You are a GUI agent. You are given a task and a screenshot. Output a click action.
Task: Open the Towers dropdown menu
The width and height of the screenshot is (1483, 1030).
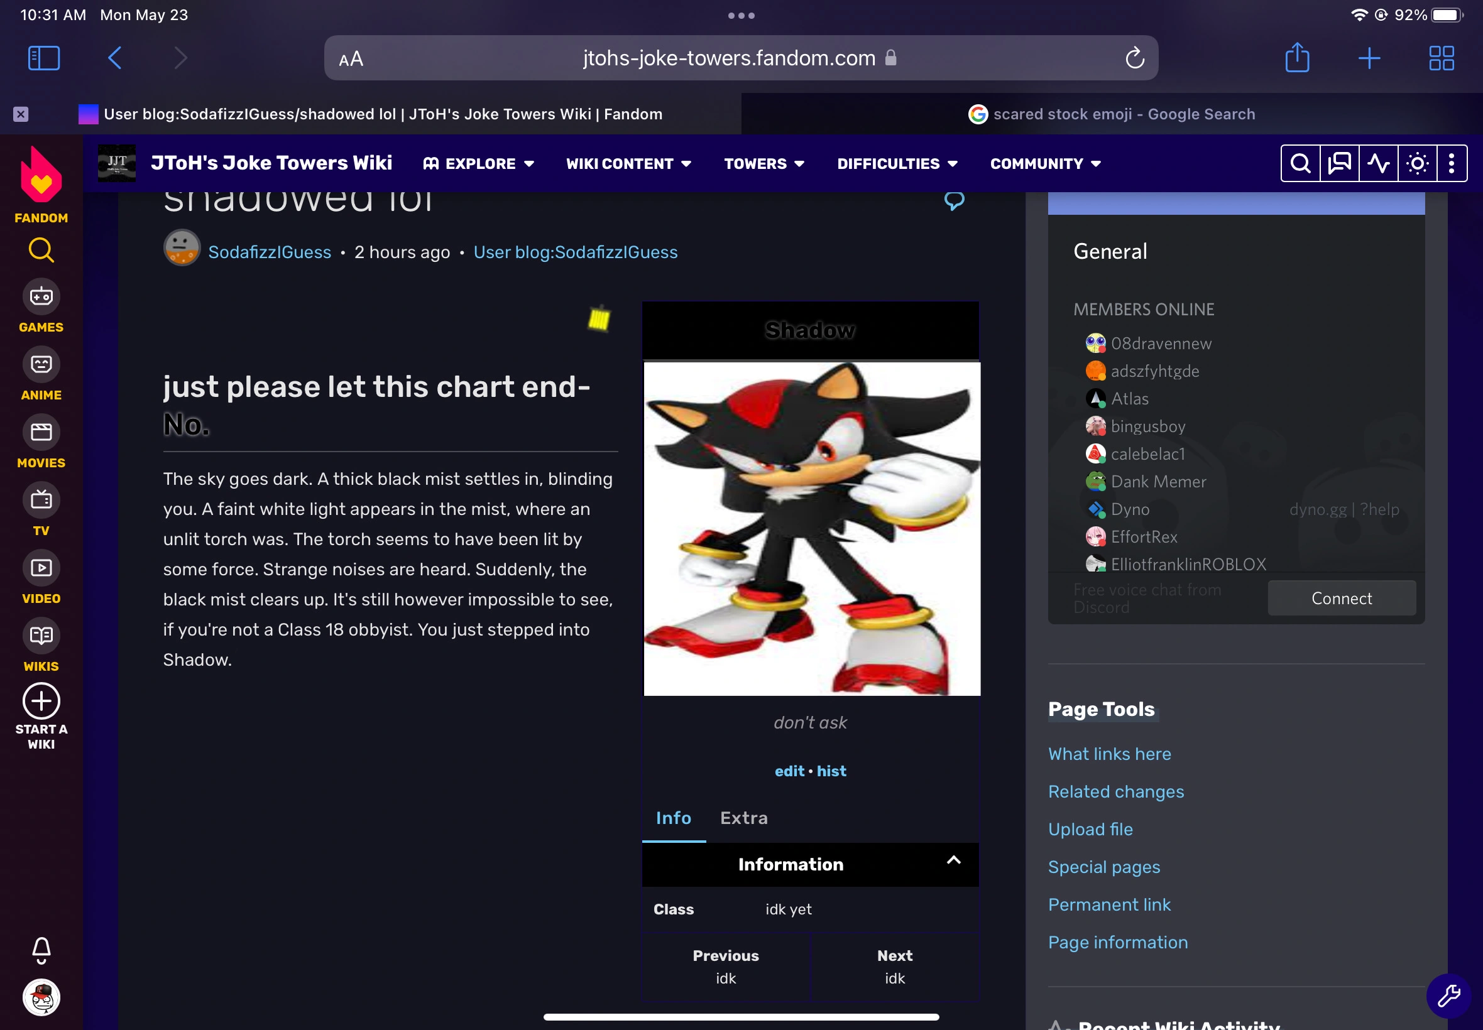coord(763,164)
